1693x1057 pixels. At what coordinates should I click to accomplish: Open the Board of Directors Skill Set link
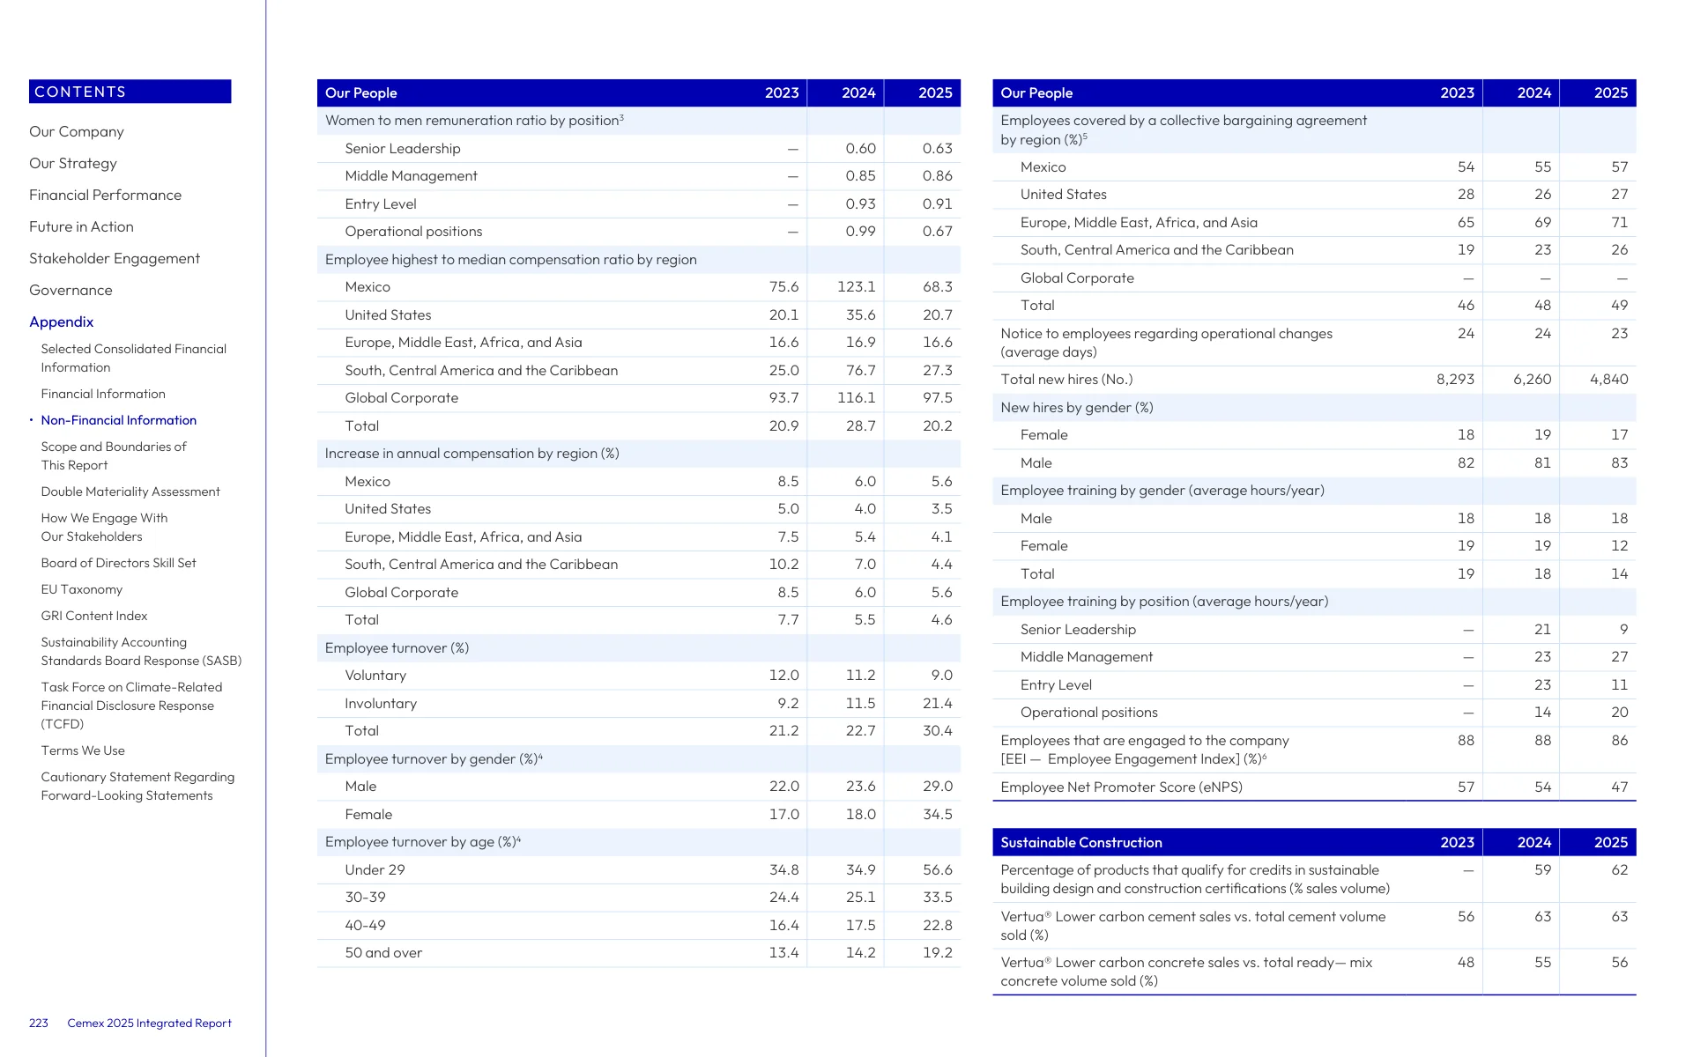(x=119, y=564)
